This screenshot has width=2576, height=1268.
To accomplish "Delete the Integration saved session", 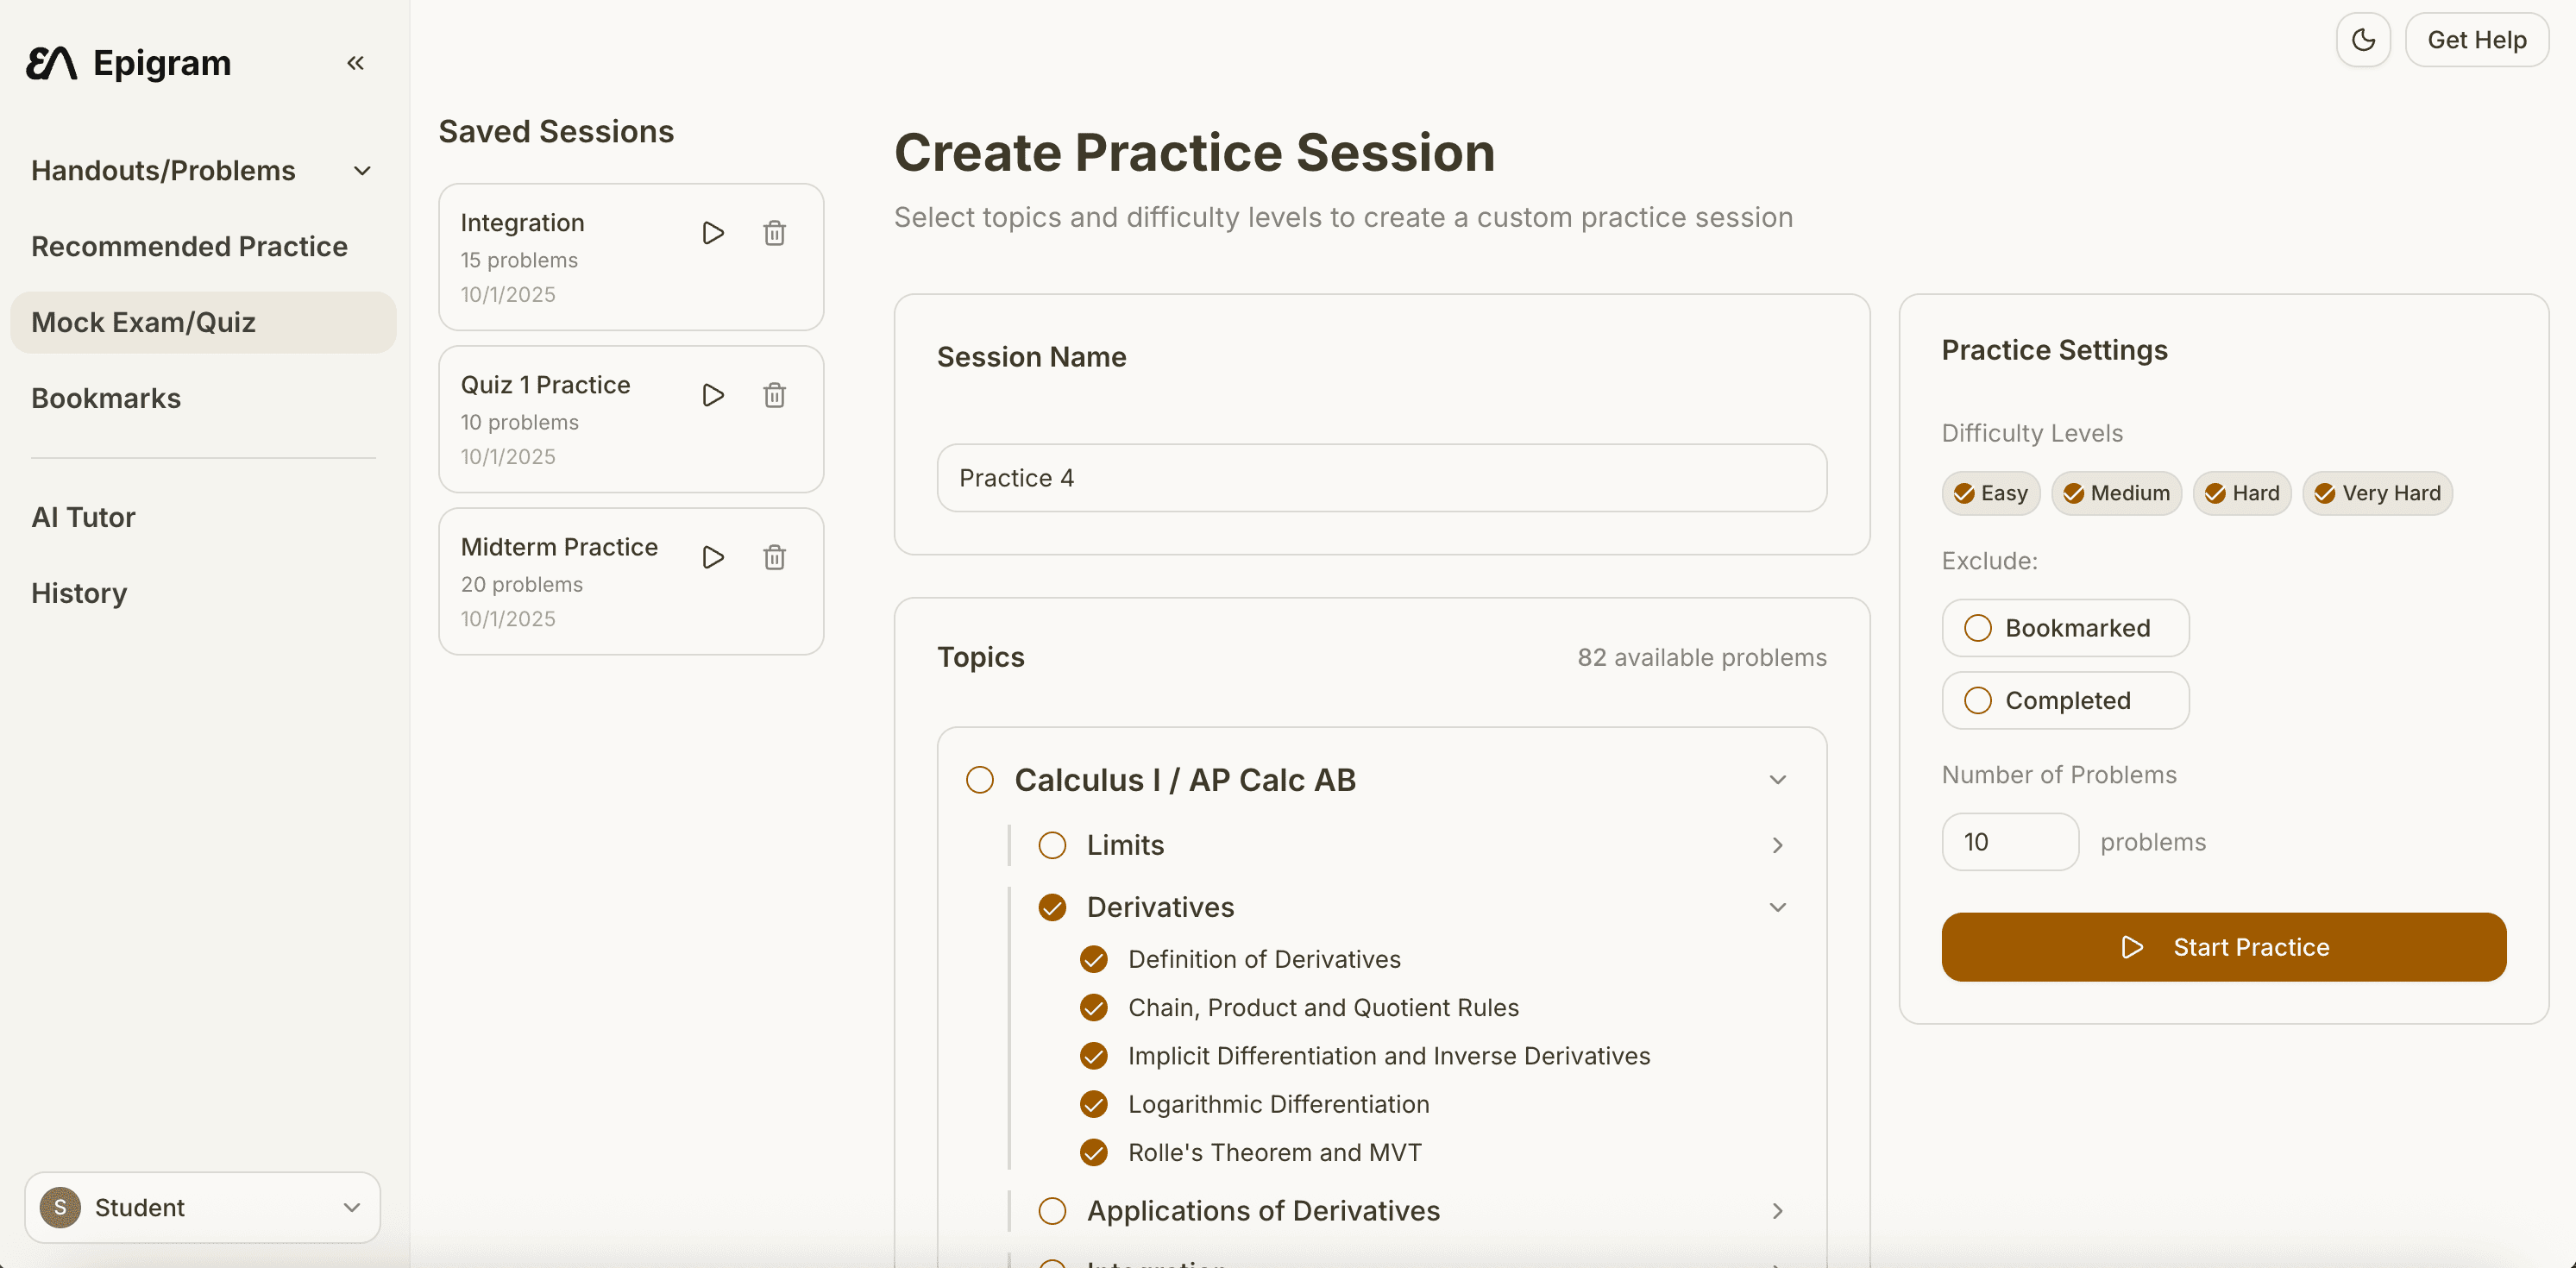I will 774,233.
